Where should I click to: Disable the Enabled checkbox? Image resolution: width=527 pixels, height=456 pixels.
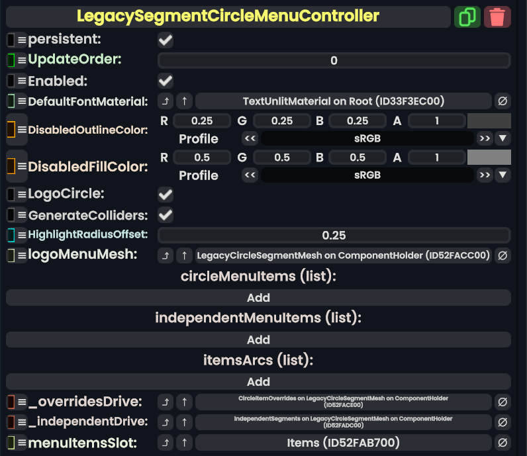point(166,81)
